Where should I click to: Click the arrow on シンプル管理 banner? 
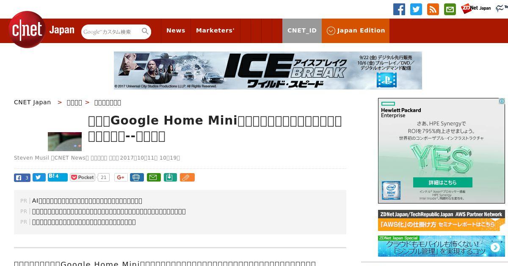pos(495,247)
